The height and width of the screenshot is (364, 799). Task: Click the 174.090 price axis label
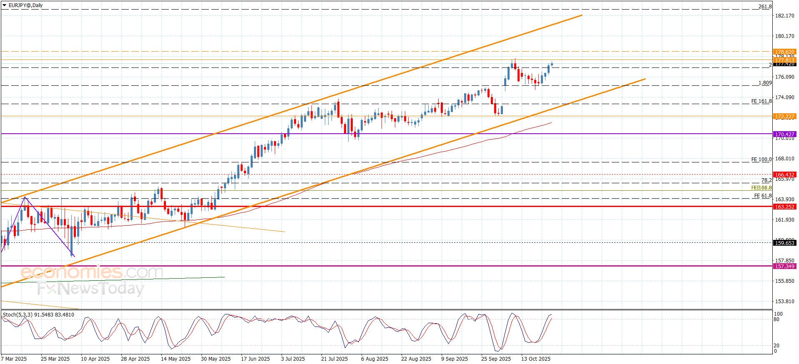coord(784,97)
